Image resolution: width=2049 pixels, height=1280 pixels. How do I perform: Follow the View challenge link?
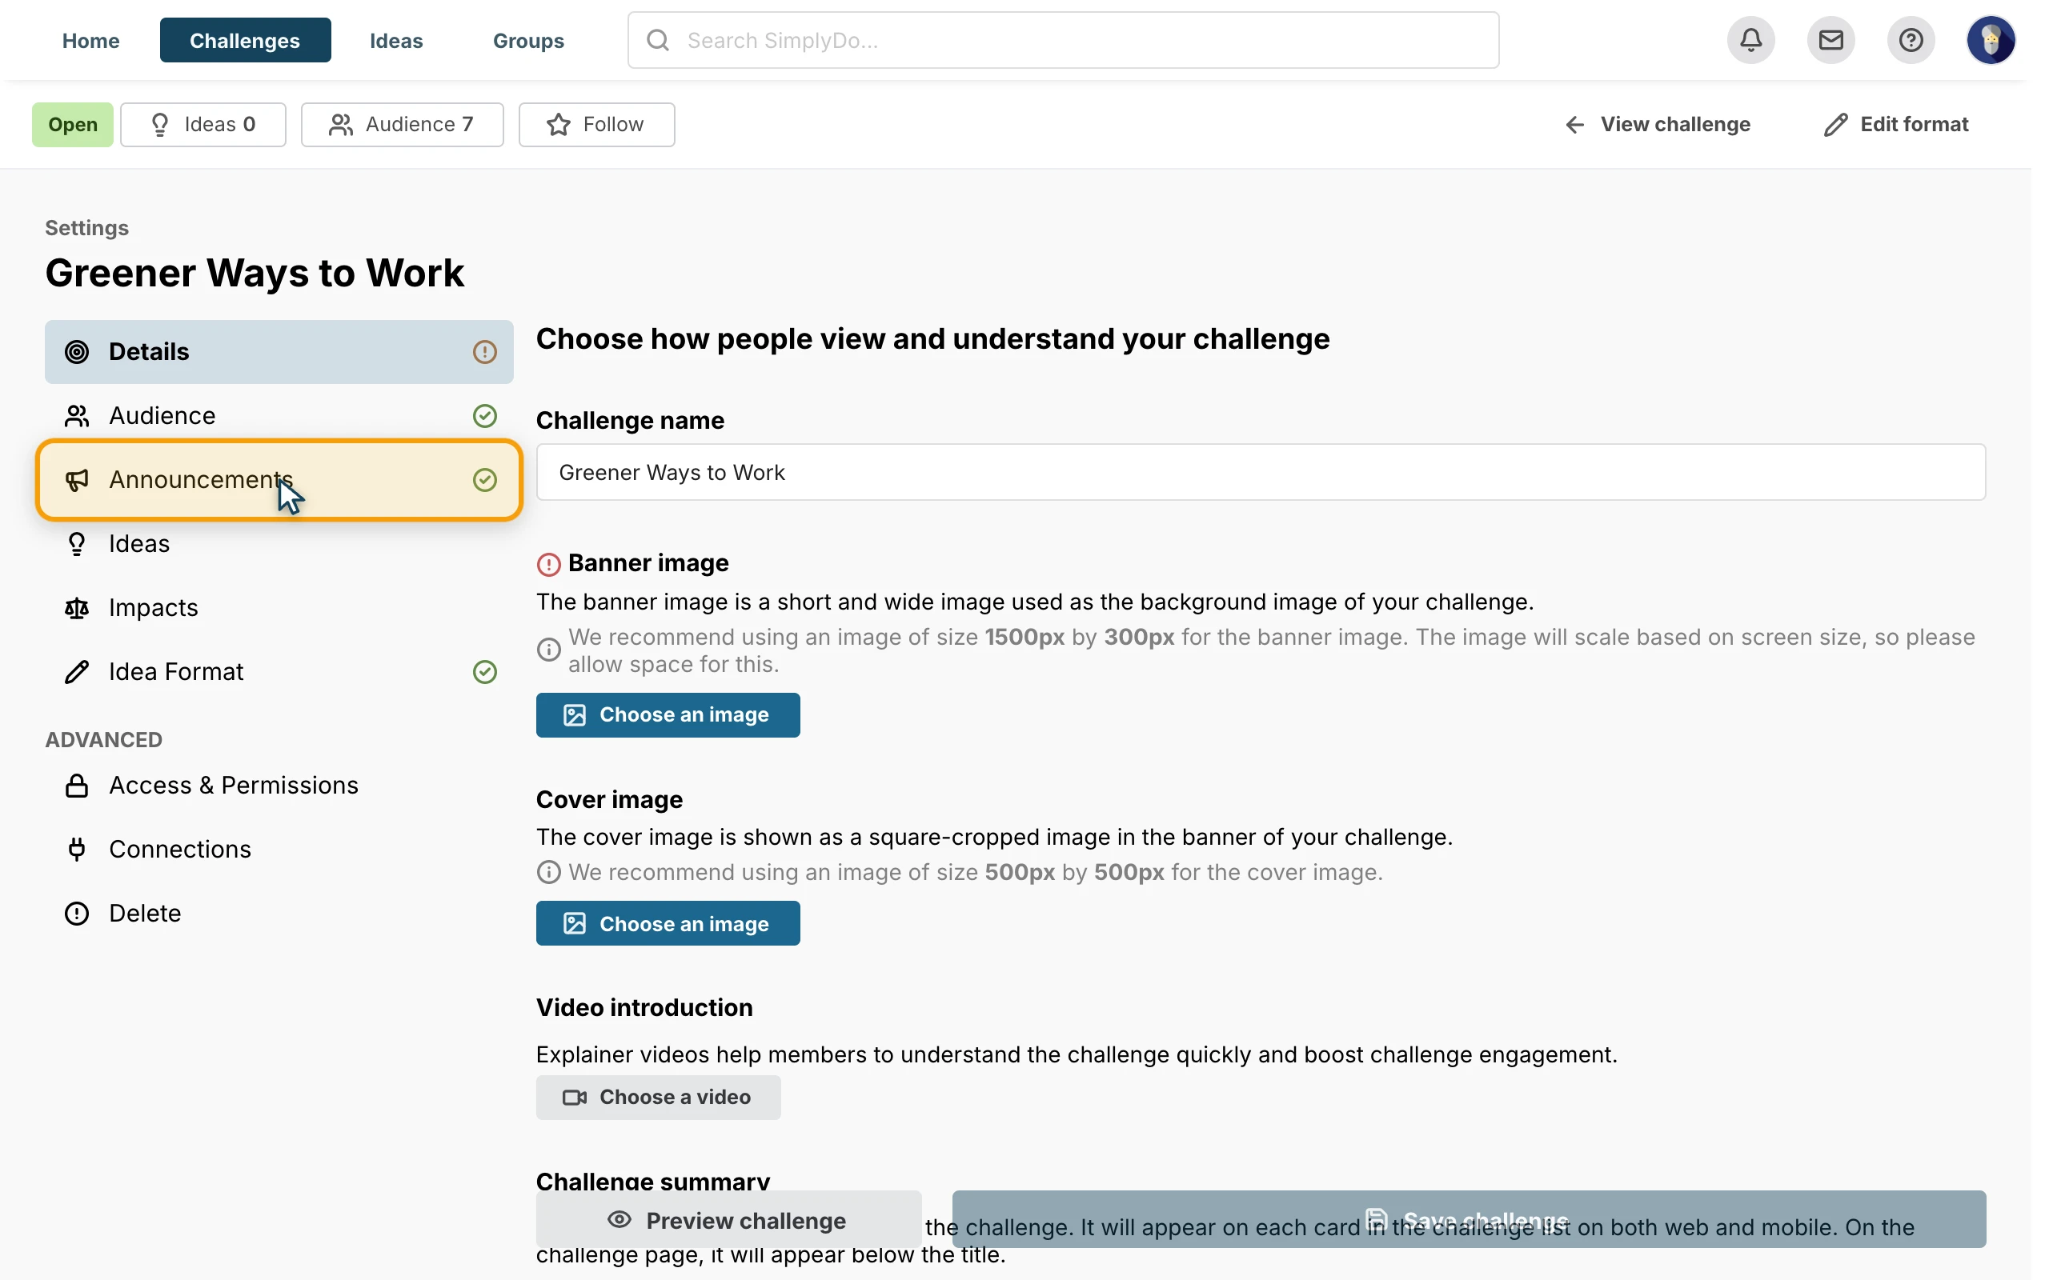click(1657, 125)
